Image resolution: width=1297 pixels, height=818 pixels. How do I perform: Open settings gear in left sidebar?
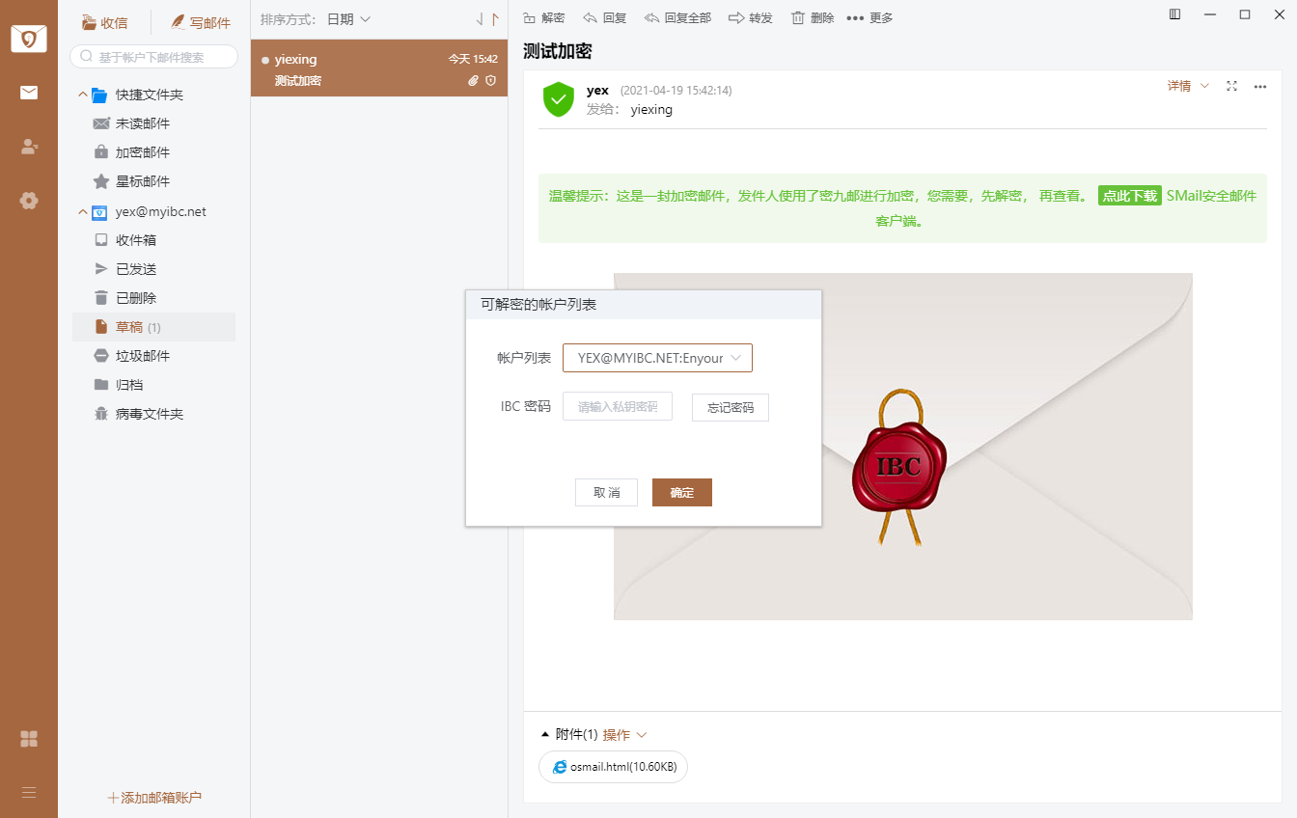[29, 201]
